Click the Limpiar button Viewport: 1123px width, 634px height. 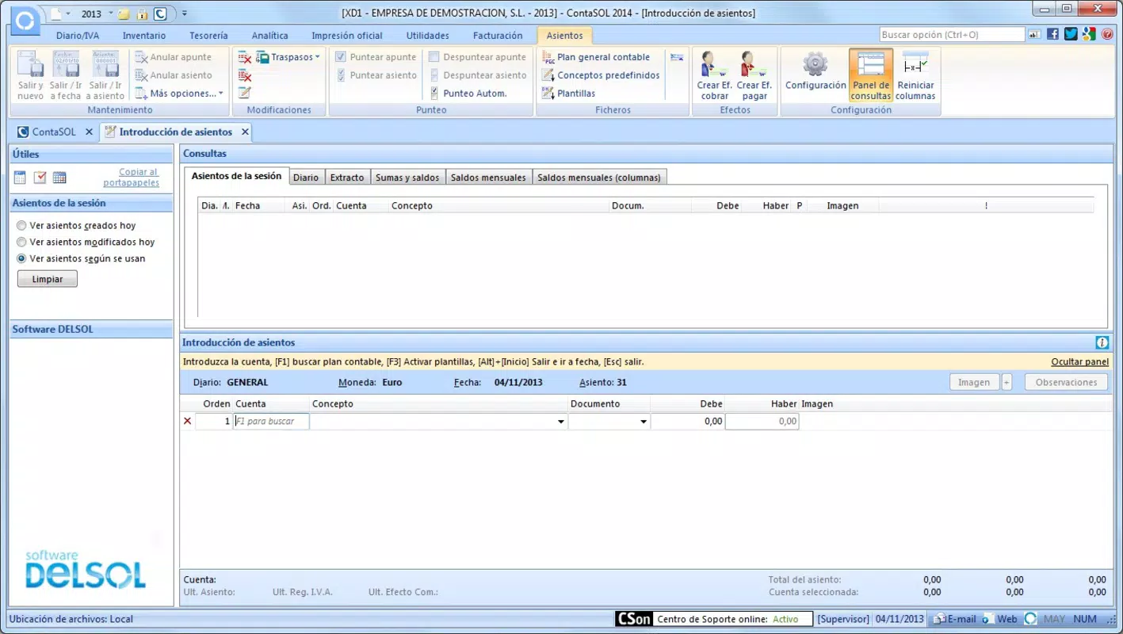point(48,279)
